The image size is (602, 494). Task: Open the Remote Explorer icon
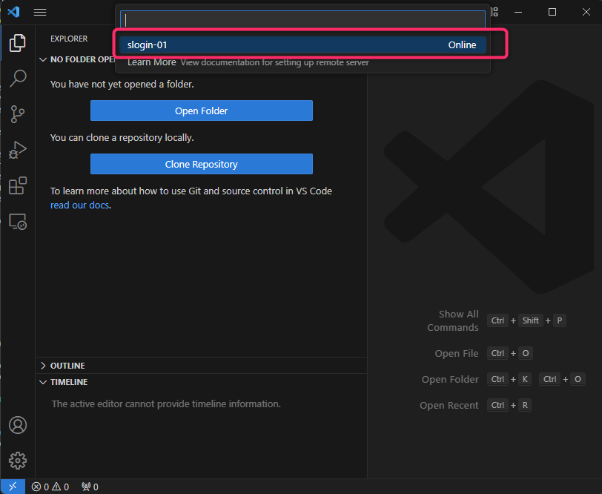(x=17, y=222)
